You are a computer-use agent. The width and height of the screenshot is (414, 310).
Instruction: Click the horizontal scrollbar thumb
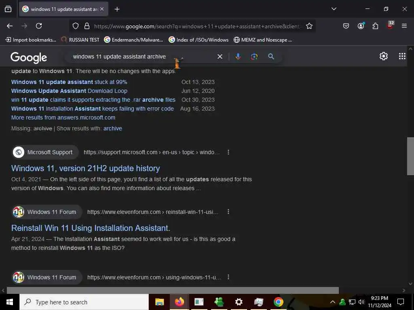[x=173, y=290]
